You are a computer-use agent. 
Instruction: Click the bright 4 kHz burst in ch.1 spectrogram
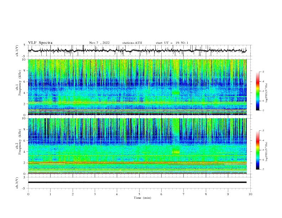[176, 93]
